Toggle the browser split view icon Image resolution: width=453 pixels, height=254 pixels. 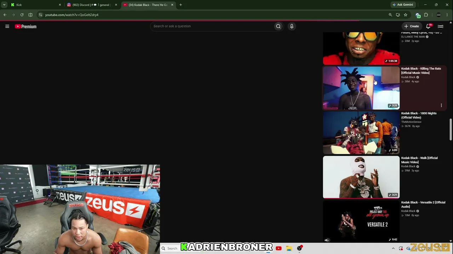pyautogui.click(x=30, y=15)
